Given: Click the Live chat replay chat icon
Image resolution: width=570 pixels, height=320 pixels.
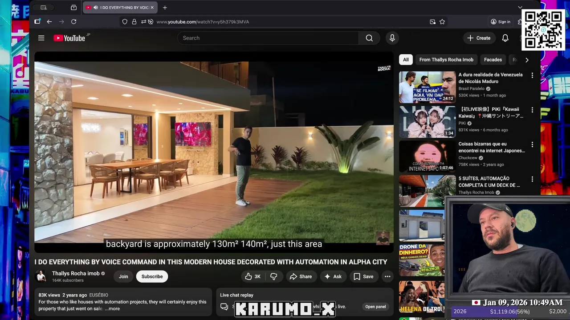Looking at the screenshot, I should 224,307.
